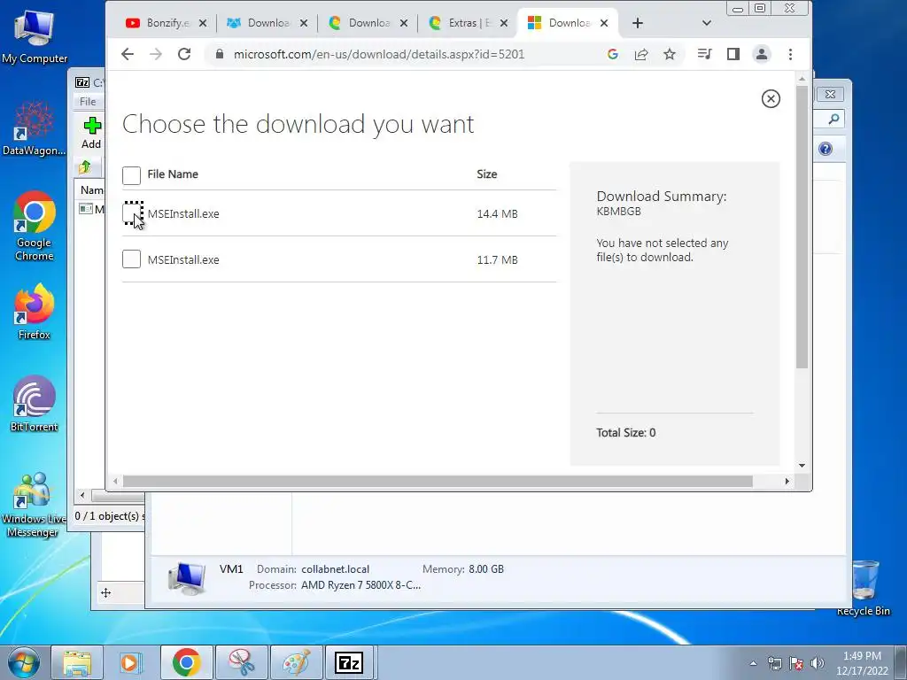Viewport: 907px width, 680px height.
Task: Open Firefox desktop shortcut
Action: point(35,313)
